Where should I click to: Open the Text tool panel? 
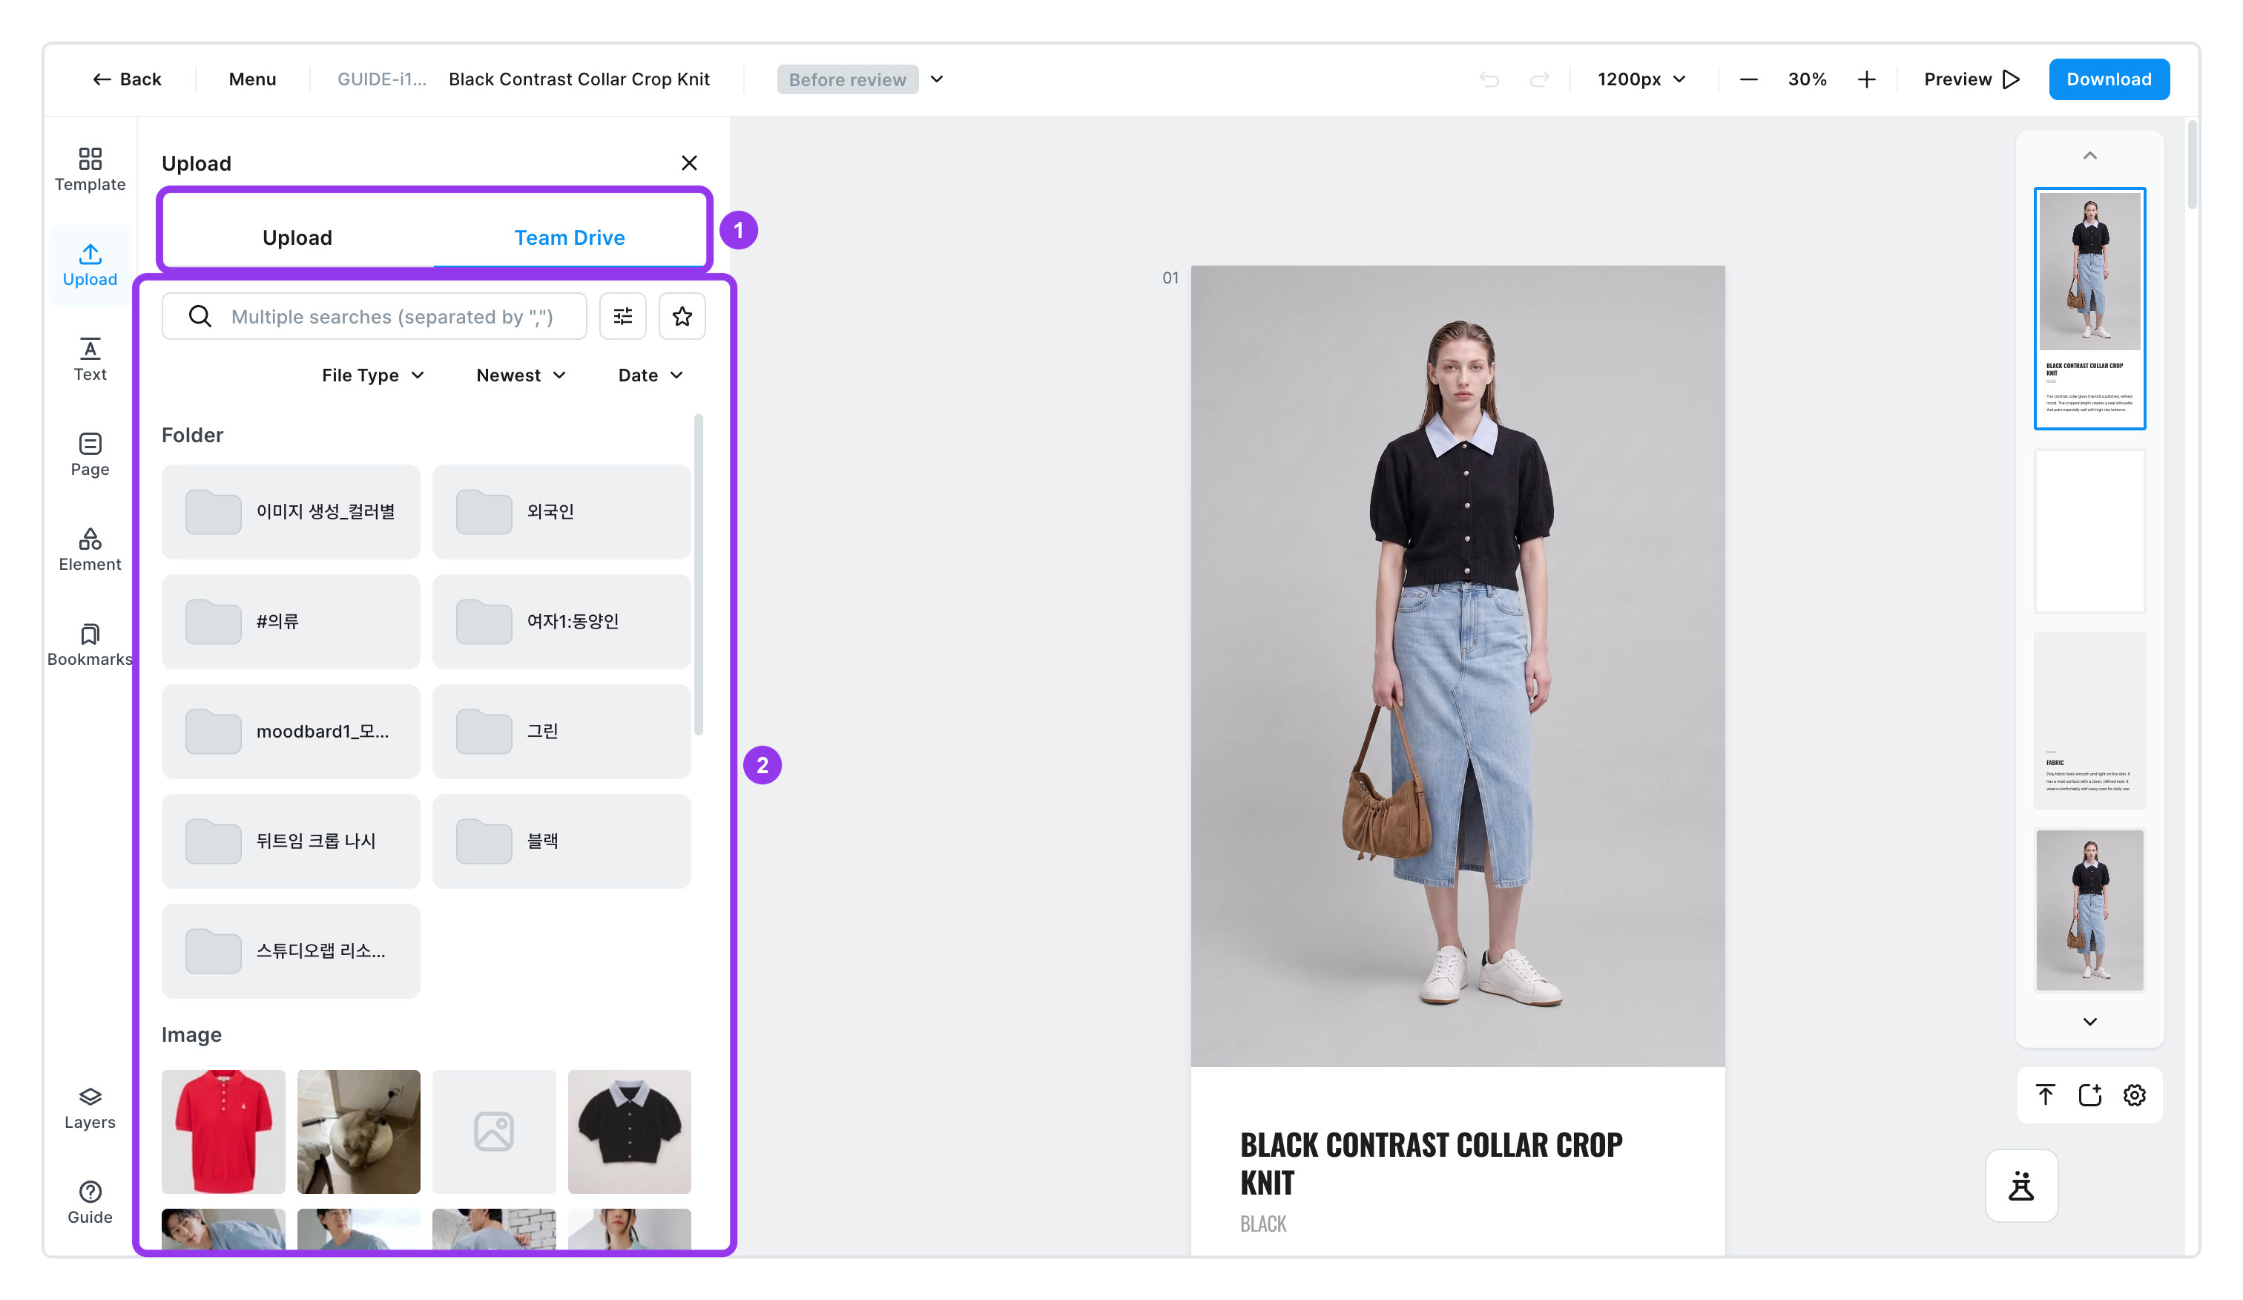pos(90,360)
